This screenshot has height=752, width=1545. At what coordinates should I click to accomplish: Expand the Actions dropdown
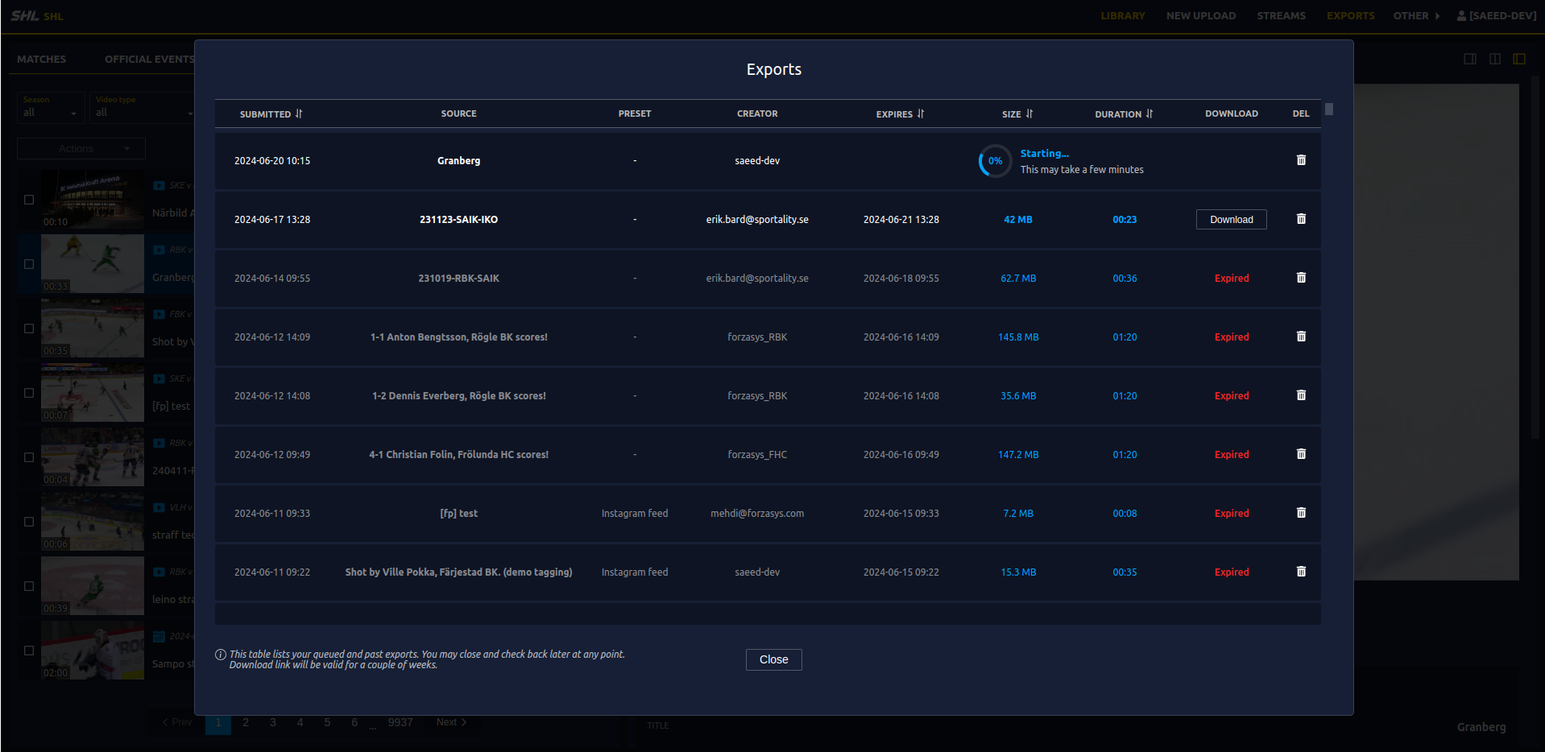[81, 148]
